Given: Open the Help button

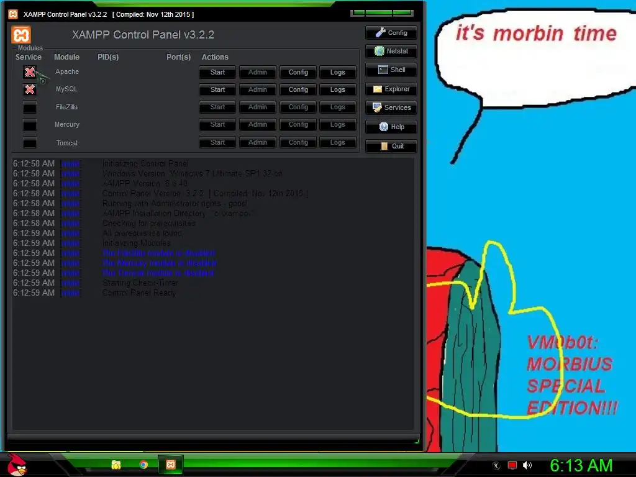Looking at the screenshot, I should point(391,127).
